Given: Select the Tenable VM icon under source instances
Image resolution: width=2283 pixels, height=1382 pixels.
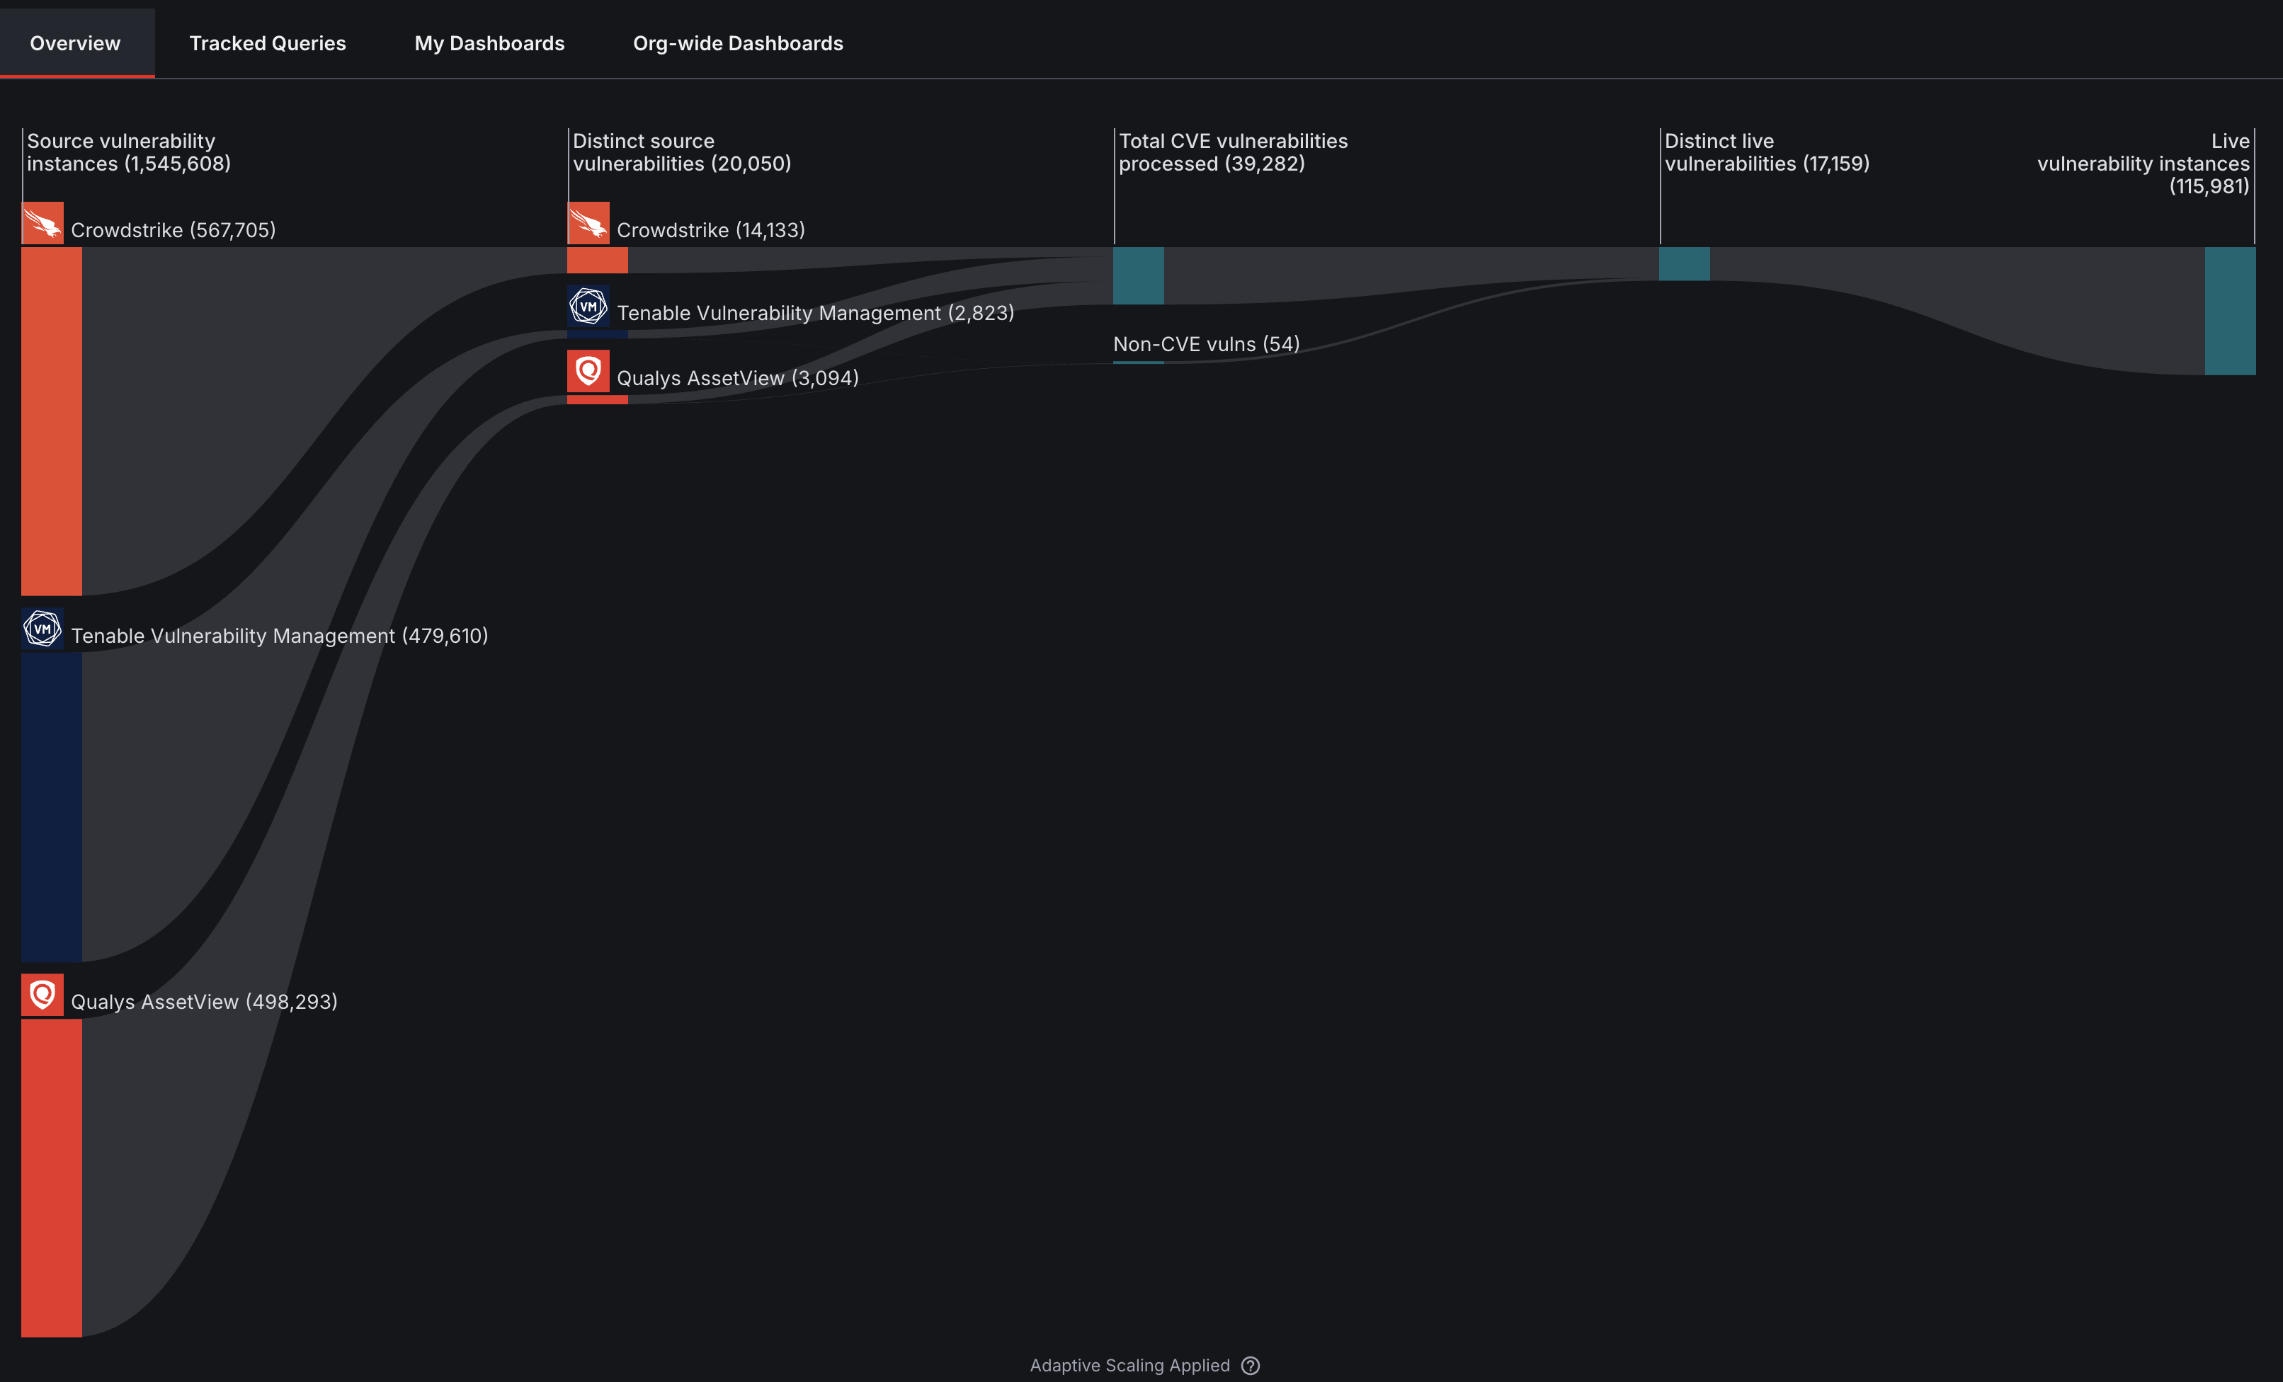Looking at the screenshot, I should (x=42, y=629).
